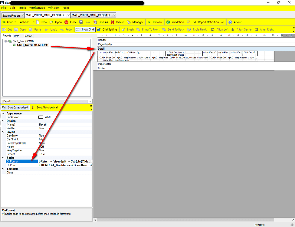Select the Reports panel tab
295x227 pixels.
[7, 36]
